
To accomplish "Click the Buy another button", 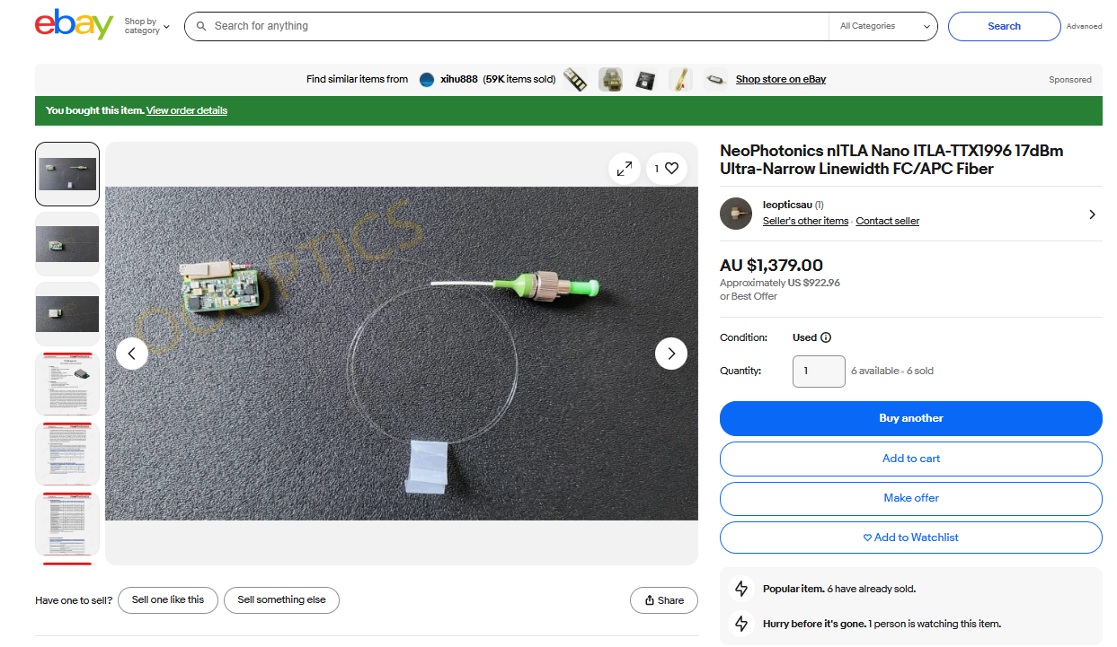I will point(910,418).
